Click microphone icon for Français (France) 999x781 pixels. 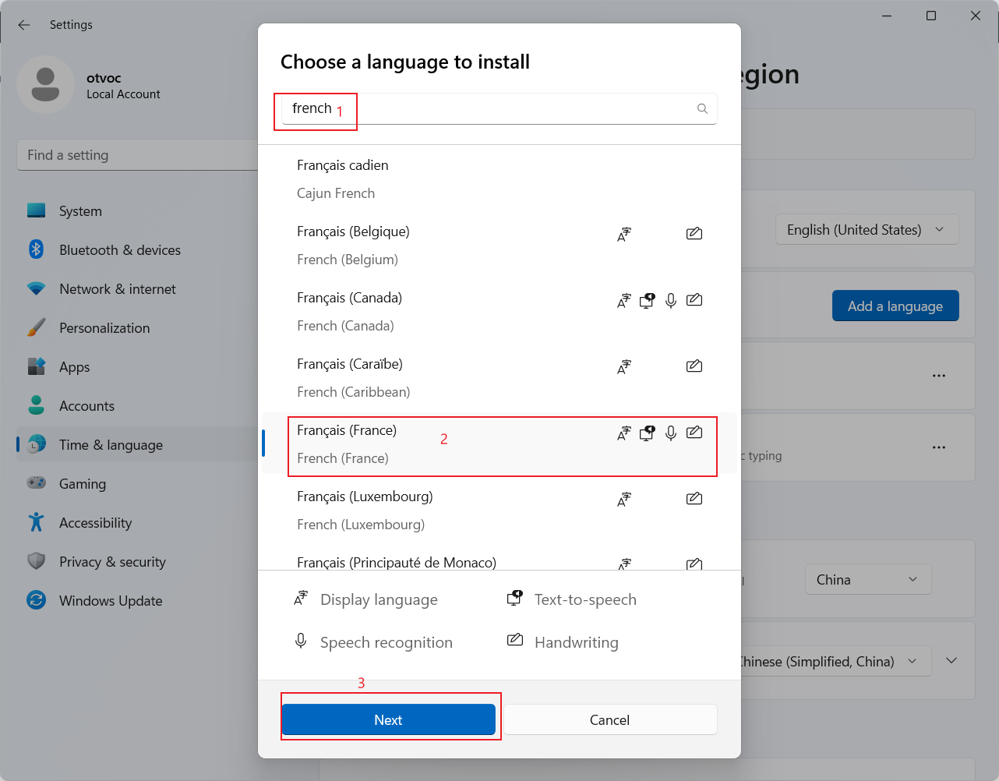pyautogui.click(x=671, y=433)
